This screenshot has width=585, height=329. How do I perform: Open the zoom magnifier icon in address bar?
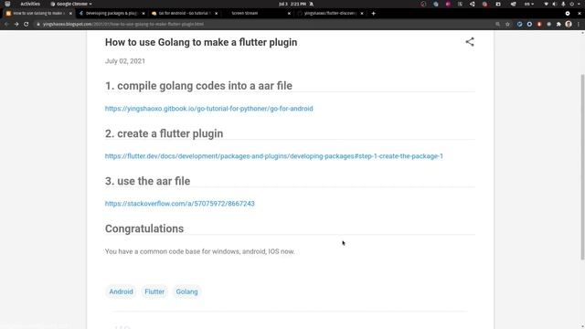click(x=497, y=24)
